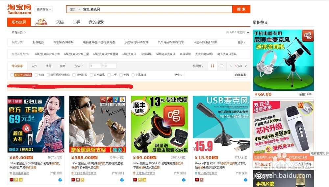This screenshot has height=187, width=329.
Task: Open Wangwang chat icon for ¥388.00 item
Action: point(122,180)
